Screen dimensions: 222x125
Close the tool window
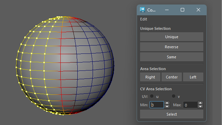(198, 10)
